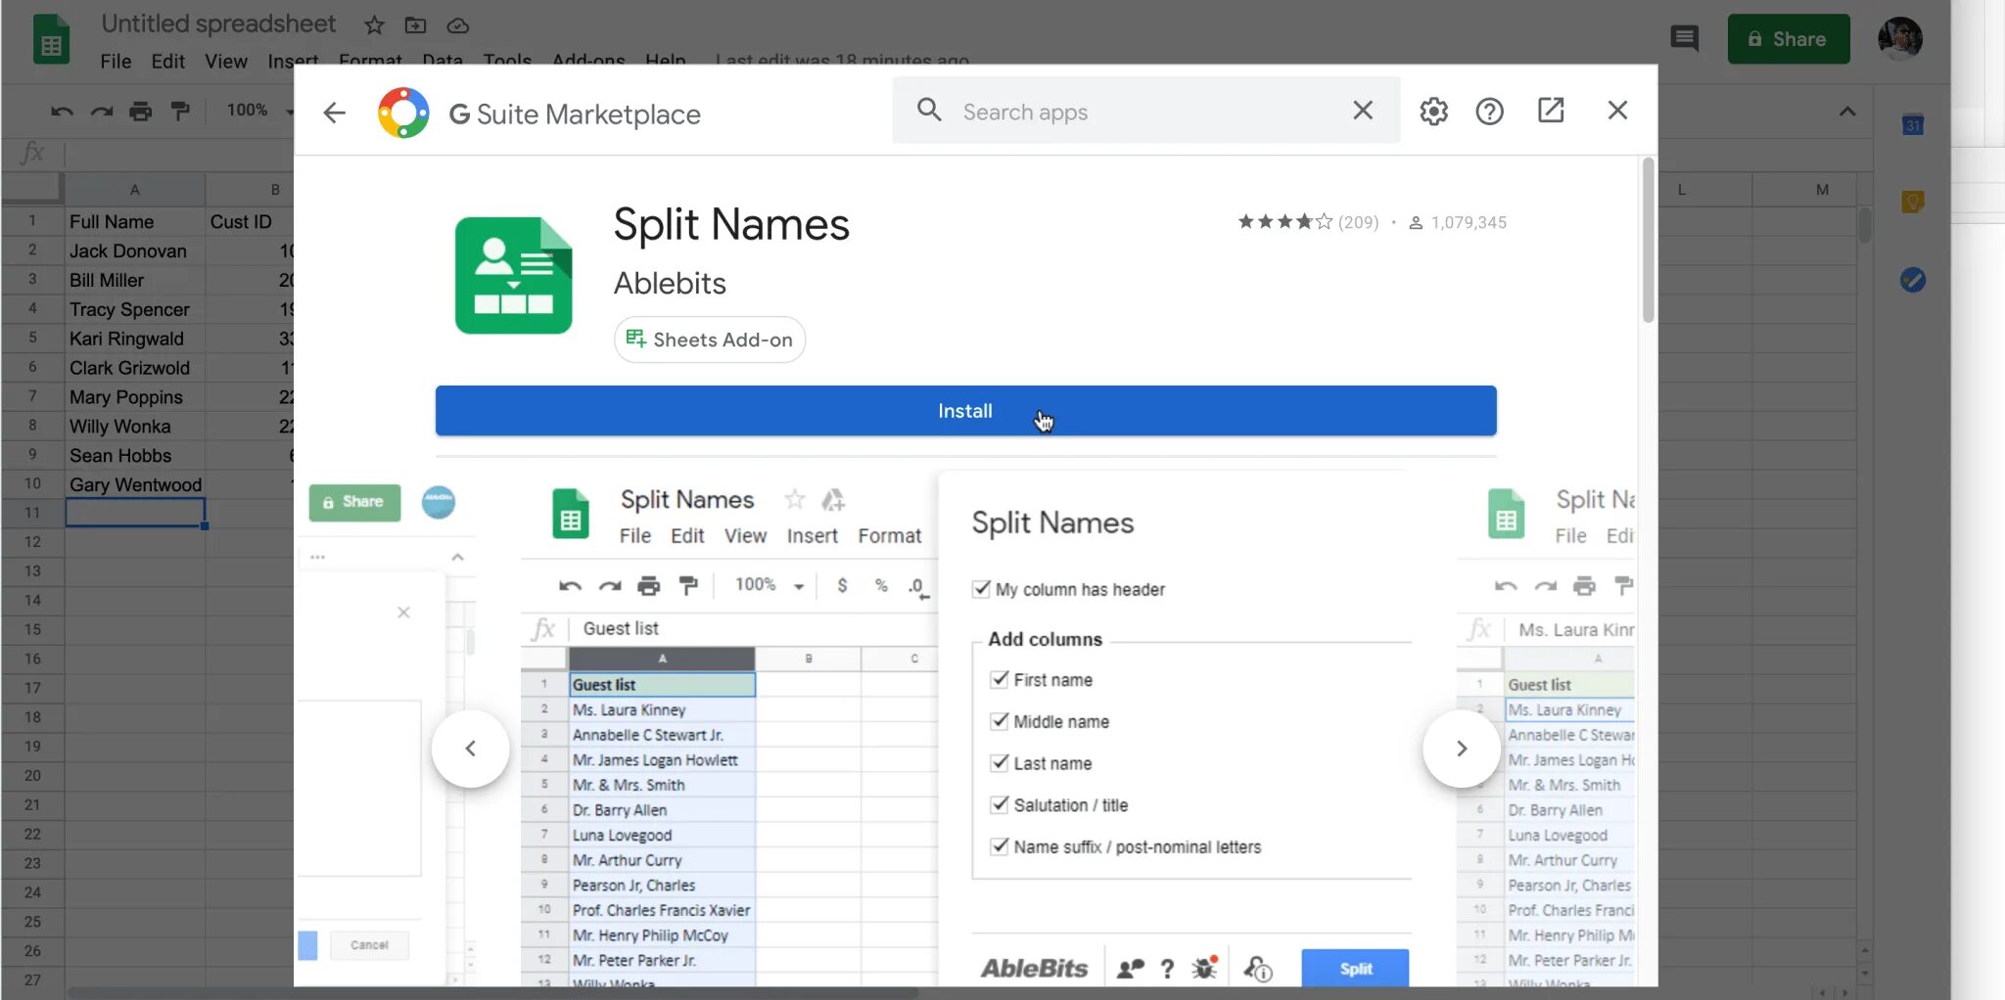Open Marketplace in new window icon

1551,111
